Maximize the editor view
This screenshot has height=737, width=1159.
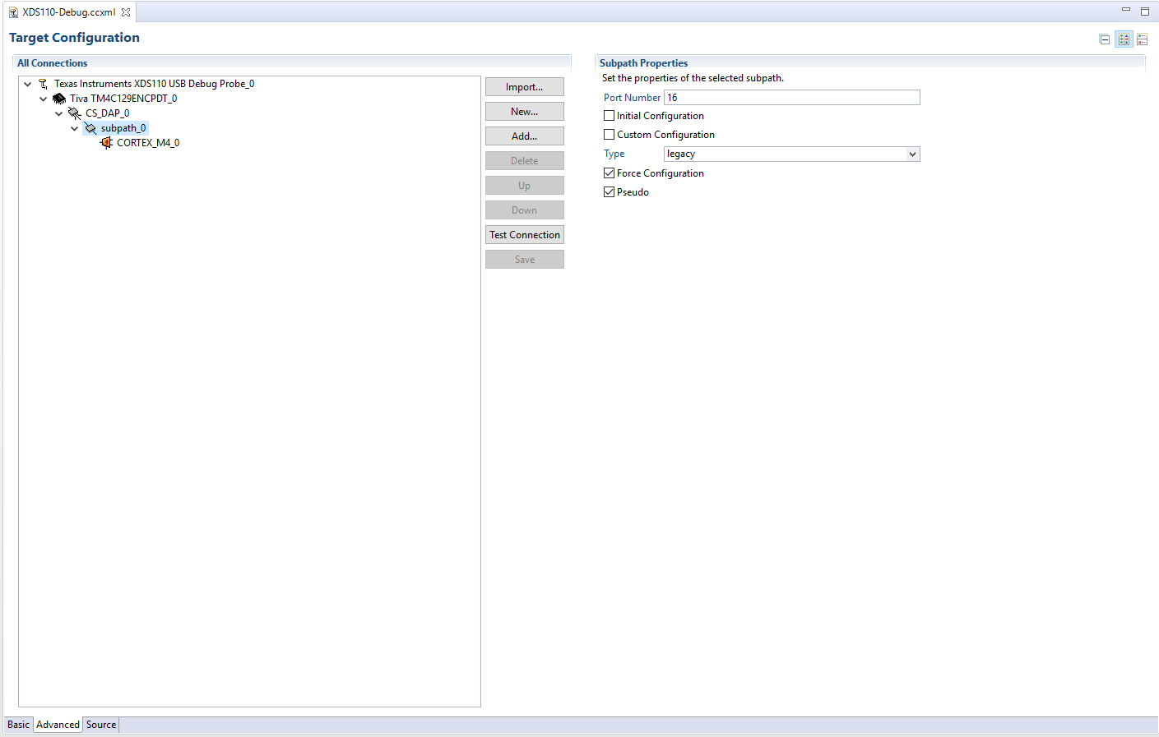click(x=1144, y=12)
